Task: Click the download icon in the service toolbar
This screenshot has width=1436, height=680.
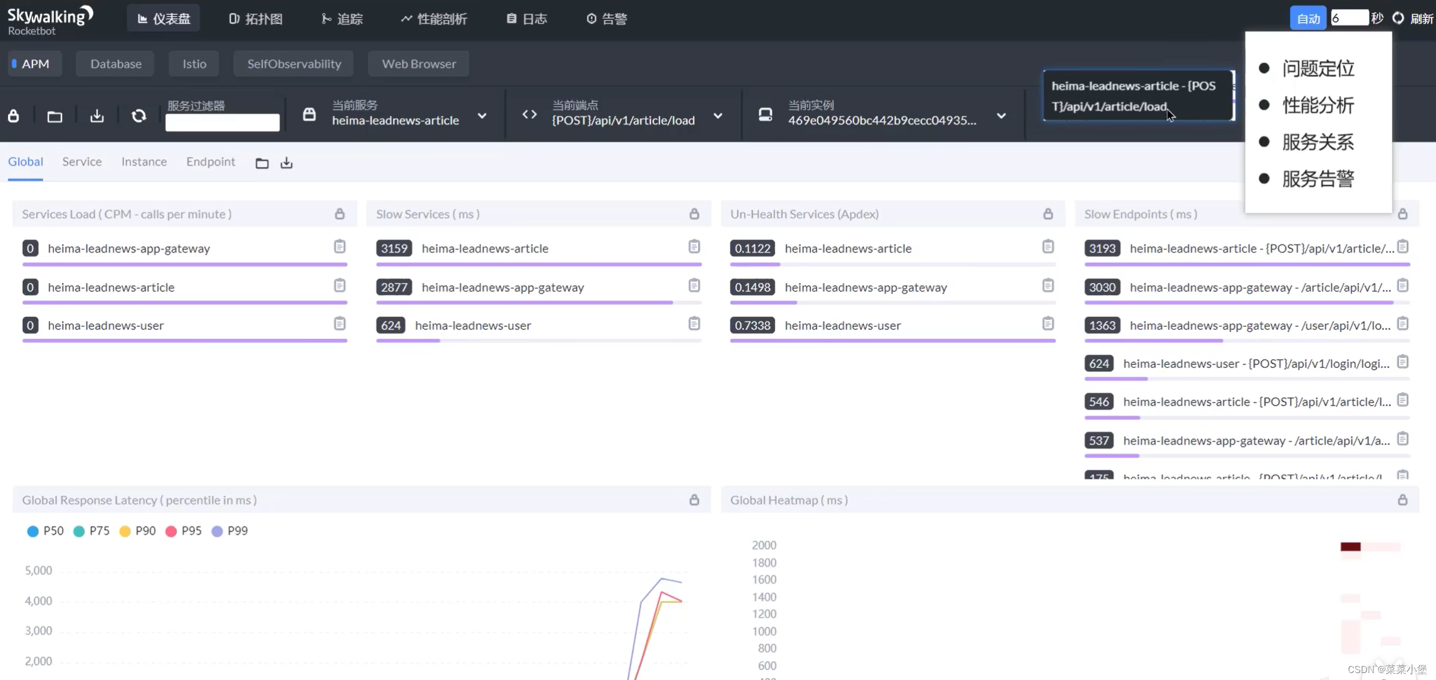Action: coord(97,116)
